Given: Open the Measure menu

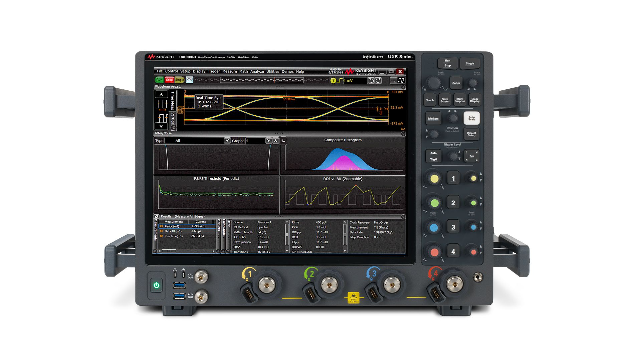Looking at the screenshot, I should tap(230, 71).
